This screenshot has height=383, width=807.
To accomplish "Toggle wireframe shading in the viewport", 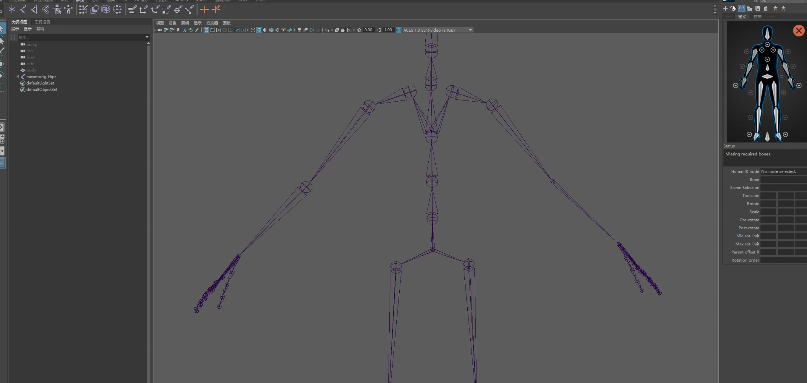I will click(253, 30).
